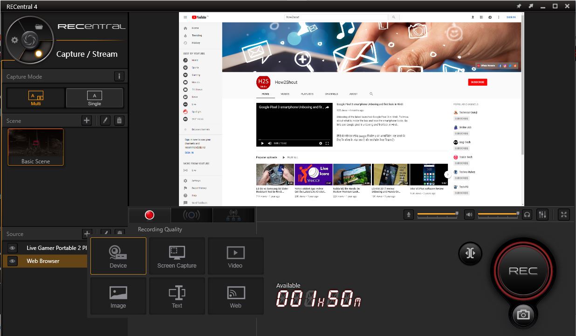
Task: Open the audio mixer settings
Action: (542, 215)
